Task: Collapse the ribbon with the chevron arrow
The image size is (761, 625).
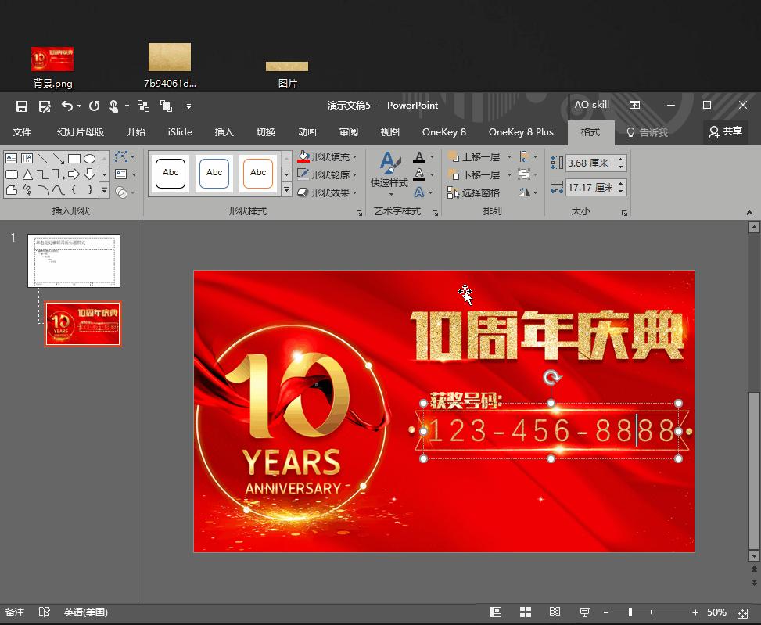Action: pos(748,211)
